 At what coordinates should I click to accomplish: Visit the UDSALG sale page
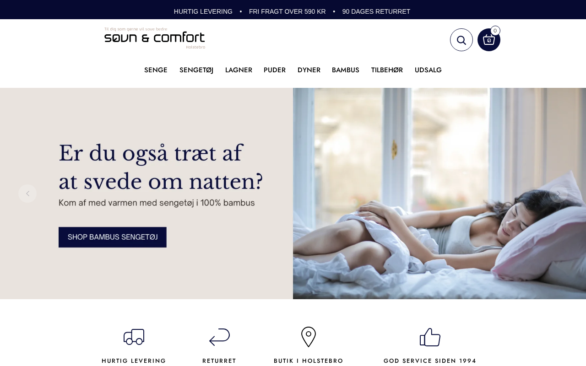[x=428, y=70]
